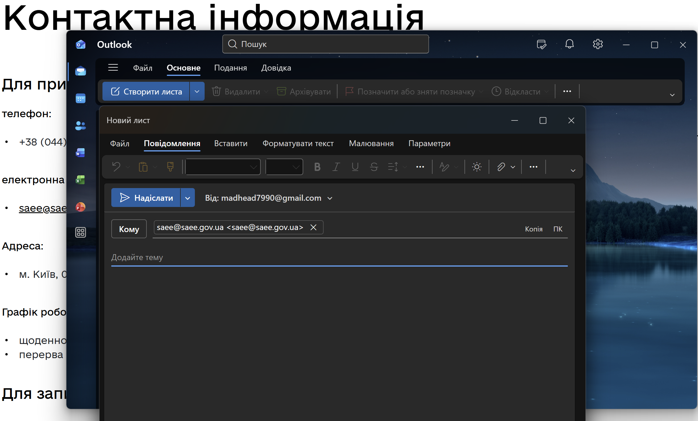Expand the Send button options arrow
The width and height of the screenshot is (698, 421).
pyautogui.click(x=187, y=198)
